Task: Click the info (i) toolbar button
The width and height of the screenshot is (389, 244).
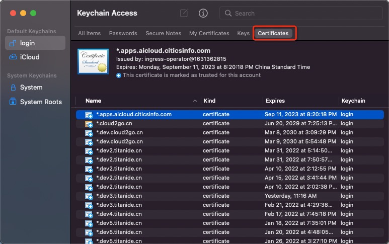Action: [x=203, y=14]
